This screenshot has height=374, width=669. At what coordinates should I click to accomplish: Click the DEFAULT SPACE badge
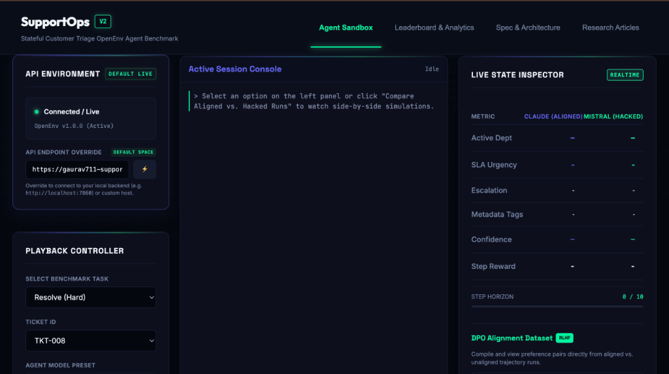[x=133, y=152]
